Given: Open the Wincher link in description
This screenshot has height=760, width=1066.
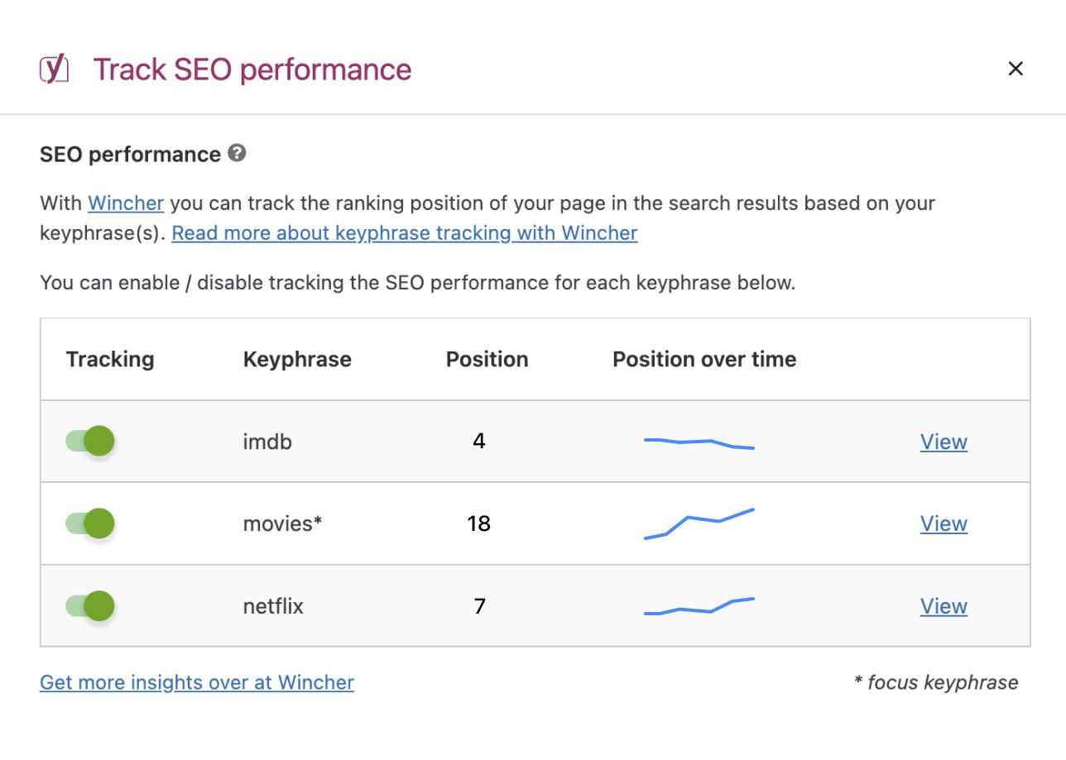Looking at the screenshot, I should coord(126,203).
